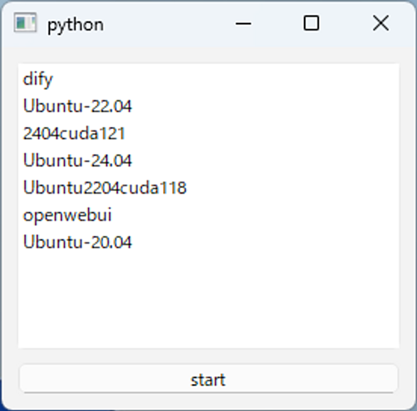Click the start button
The width and height of the screenshot is (417, 411).
point(208,379)
